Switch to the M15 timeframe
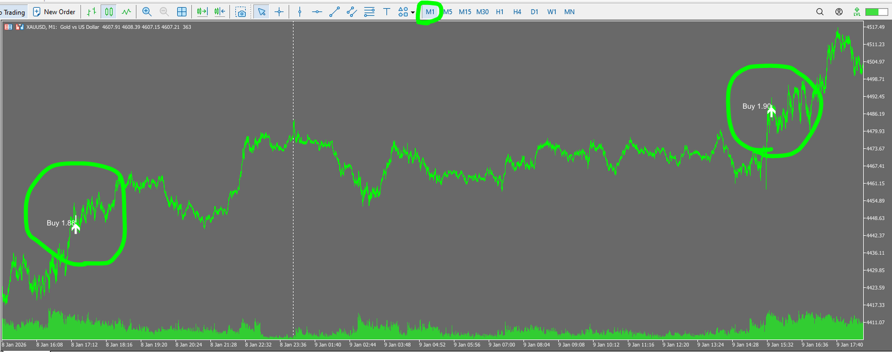This screenshot has width=892, height=352. (x=465, y=12)
